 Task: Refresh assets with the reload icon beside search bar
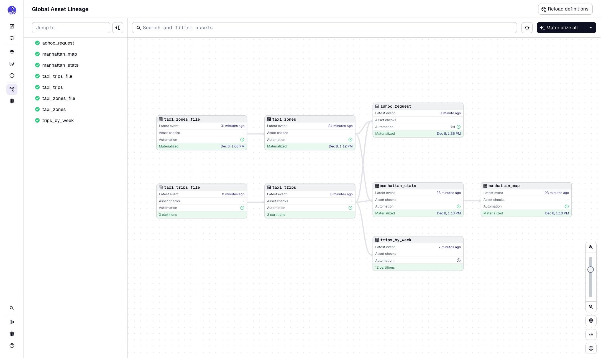(x=527, y=28)
